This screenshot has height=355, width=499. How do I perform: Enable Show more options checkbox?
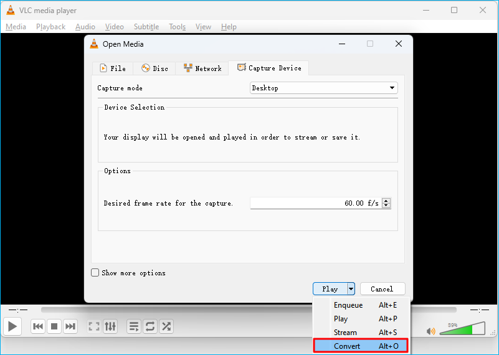click(x=95, y=273)
